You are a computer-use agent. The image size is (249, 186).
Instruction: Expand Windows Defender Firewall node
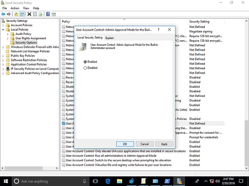(3, 47)
